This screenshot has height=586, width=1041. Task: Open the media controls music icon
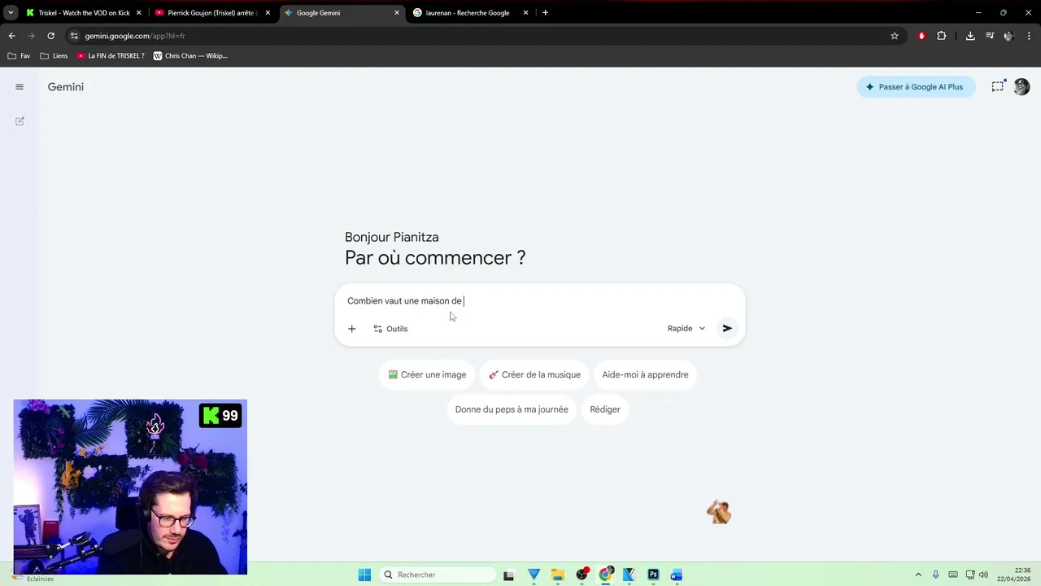(990, 36)
